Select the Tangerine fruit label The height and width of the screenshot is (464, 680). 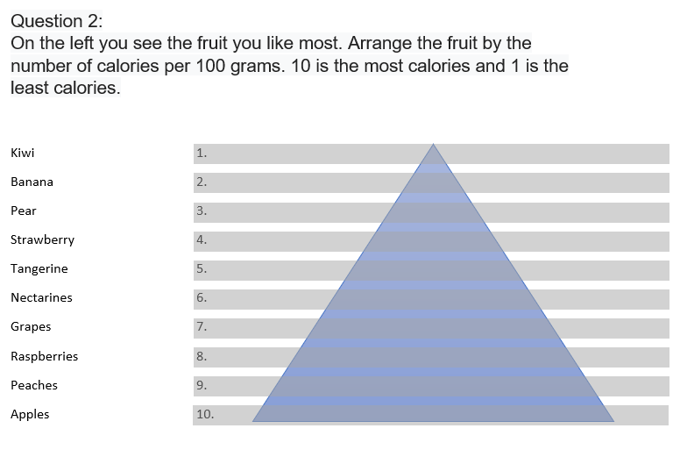click(39, 269)
